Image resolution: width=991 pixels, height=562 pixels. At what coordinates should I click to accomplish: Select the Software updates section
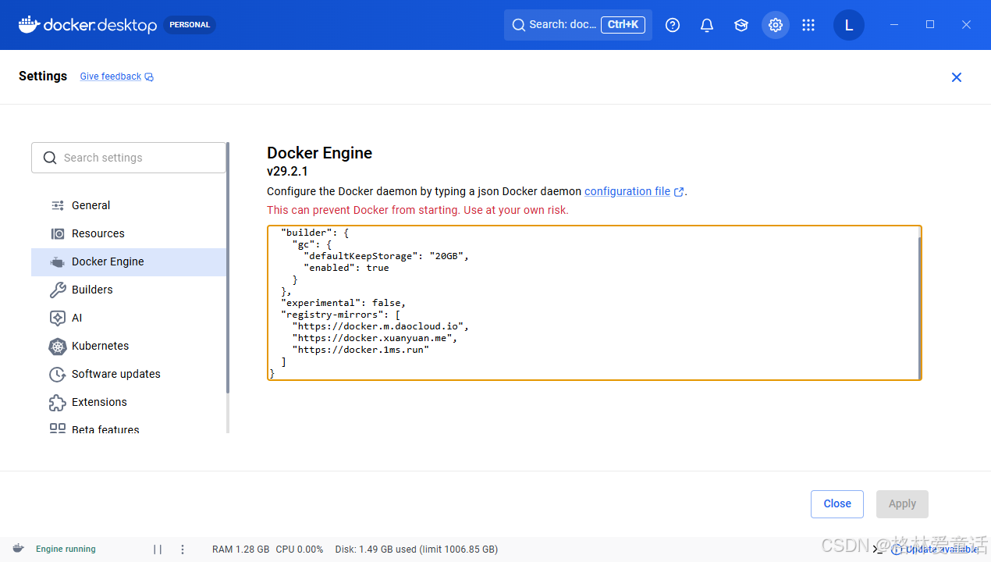coord(129,374)
